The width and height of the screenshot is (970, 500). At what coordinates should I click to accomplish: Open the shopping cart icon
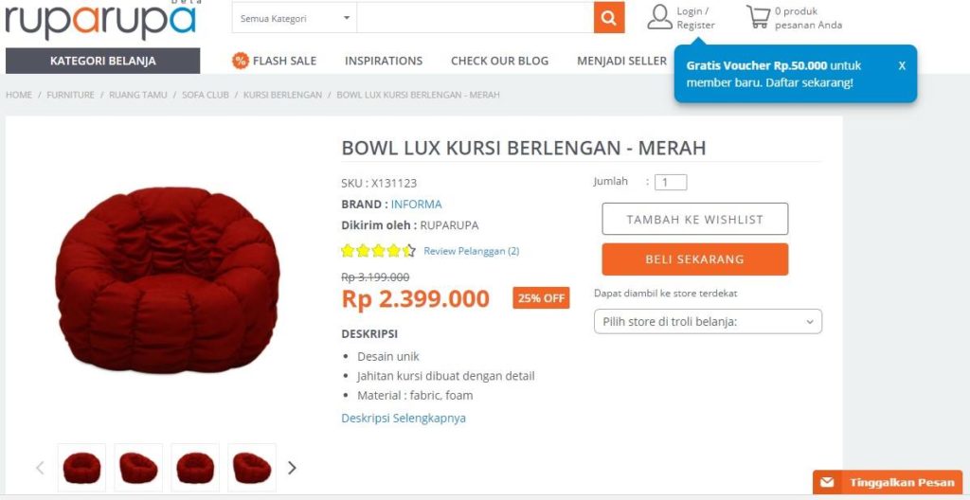758,17
